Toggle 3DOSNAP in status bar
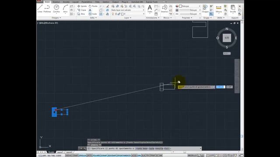The image size is (280, 157). (x=112, y=156)
